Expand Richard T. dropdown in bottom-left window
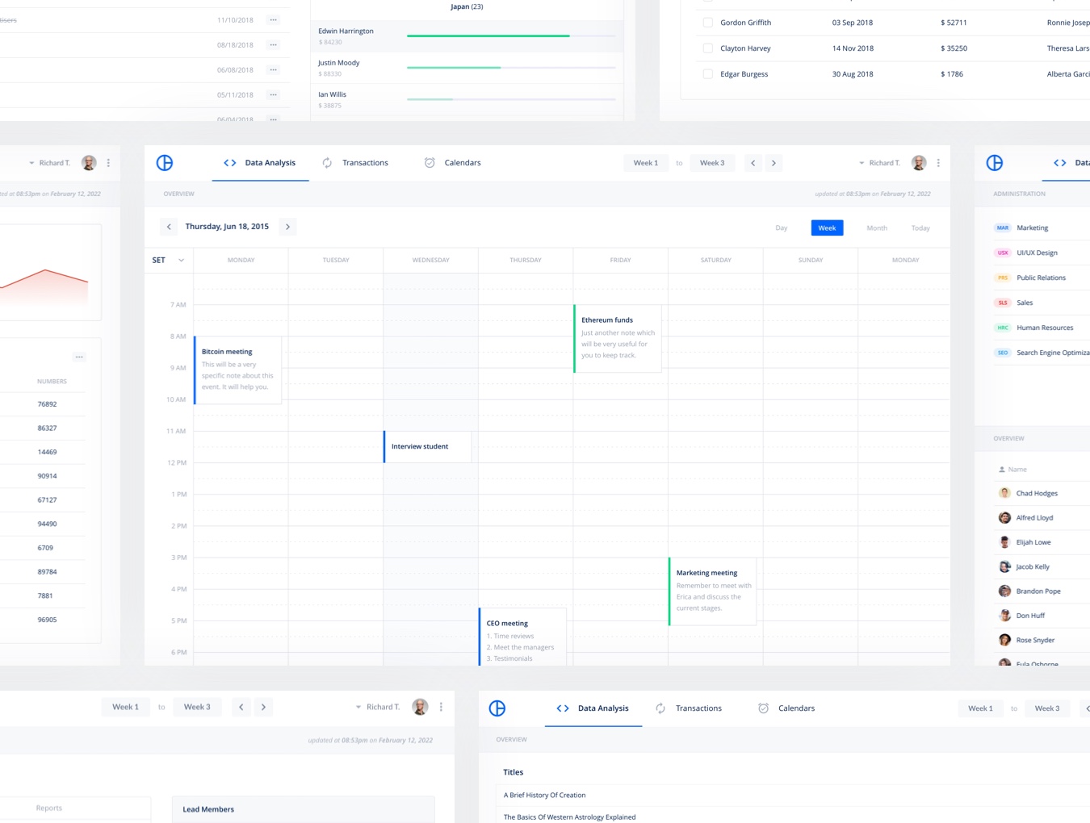 (x=358, y=707)
